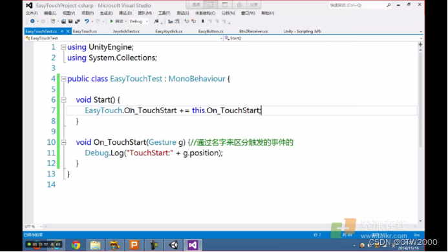Click the dark figure app icon on taskbar
This screenshot has height=252, width=448.
coord(154,245)
